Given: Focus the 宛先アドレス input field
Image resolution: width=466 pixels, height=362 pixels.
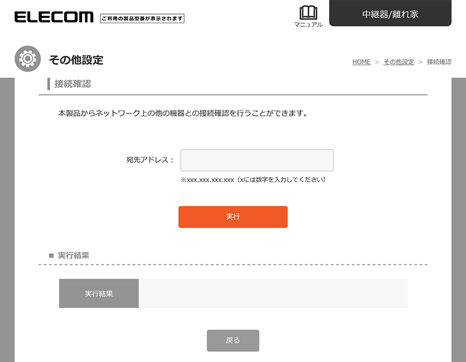Looking at the screenshot, I should [x=257, y=160].
